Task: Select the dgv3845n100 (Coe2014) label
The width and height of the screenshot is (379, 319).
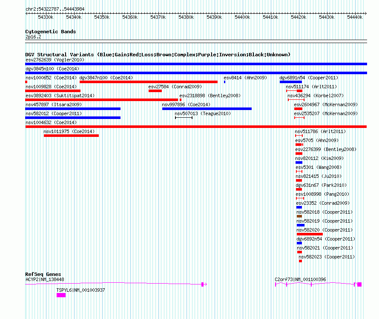Action: coord(52,69)
